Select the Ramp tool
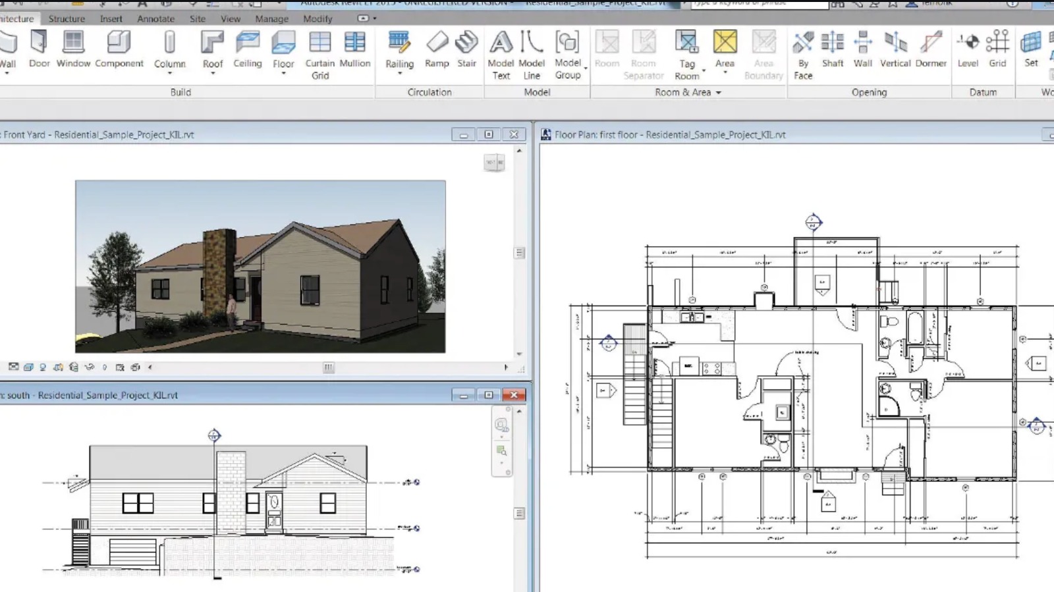Viewport: 1054px width, 592px height. (x=437, y=49)
